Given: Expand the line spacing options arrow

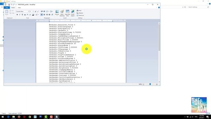Looking at the screenshot, I should pyautogui.click(x=52, y=12).
